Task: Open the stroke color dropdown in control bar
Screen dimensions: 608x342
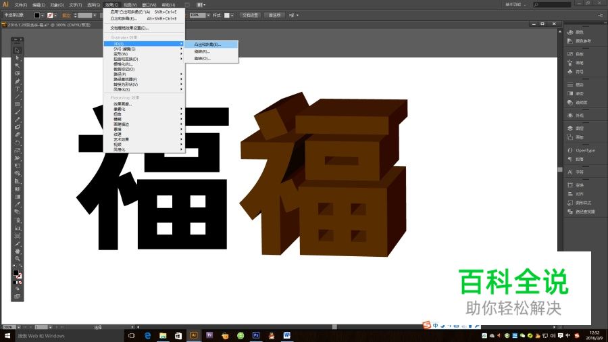Action: click(55, 16)
